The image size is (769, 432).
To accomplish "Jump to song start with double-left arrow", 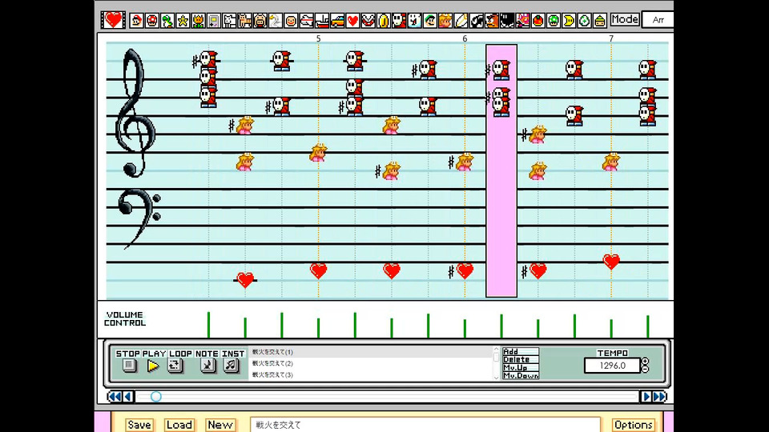I will pyautogui.click(x=115, y=396).
